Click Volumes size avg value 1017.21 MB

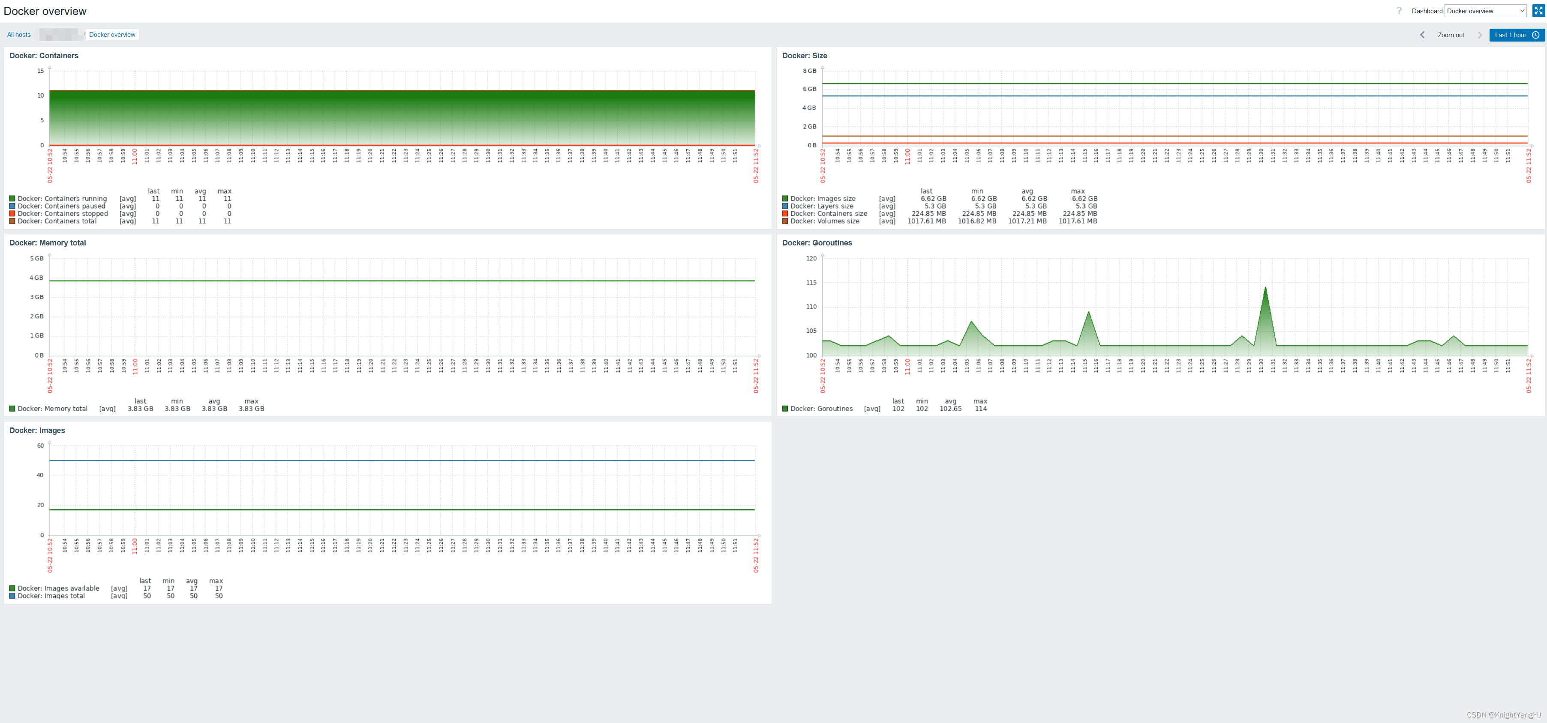(1027, 221)
